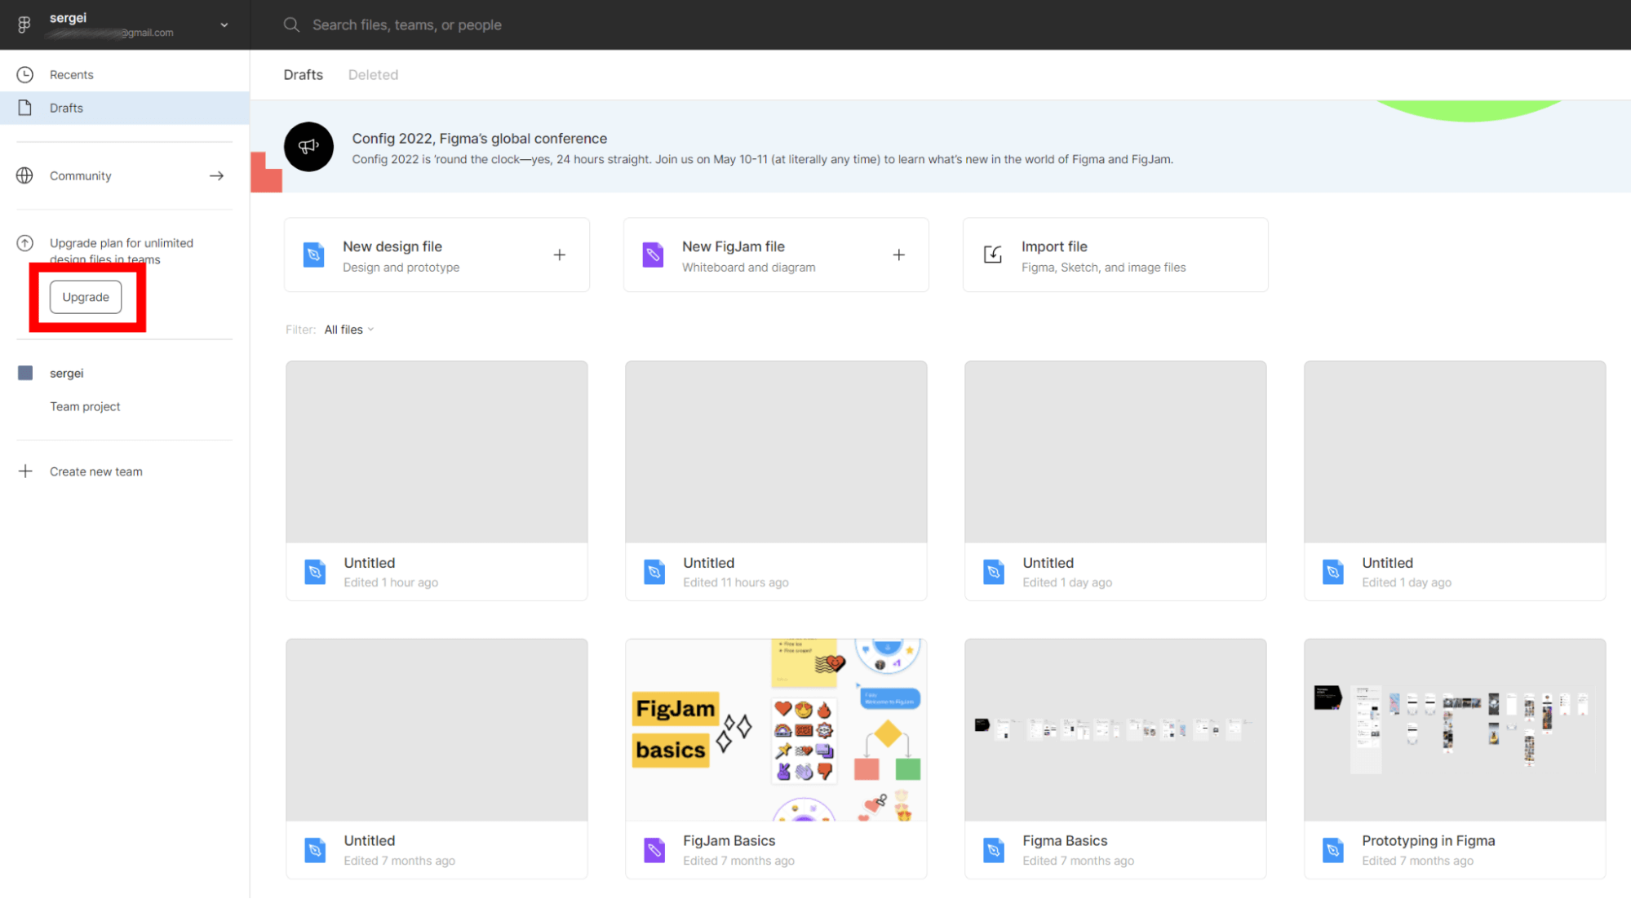Click the Figma logo menu icon
The height and width of the screenshot is (899, 1631).
click(24, 24)
